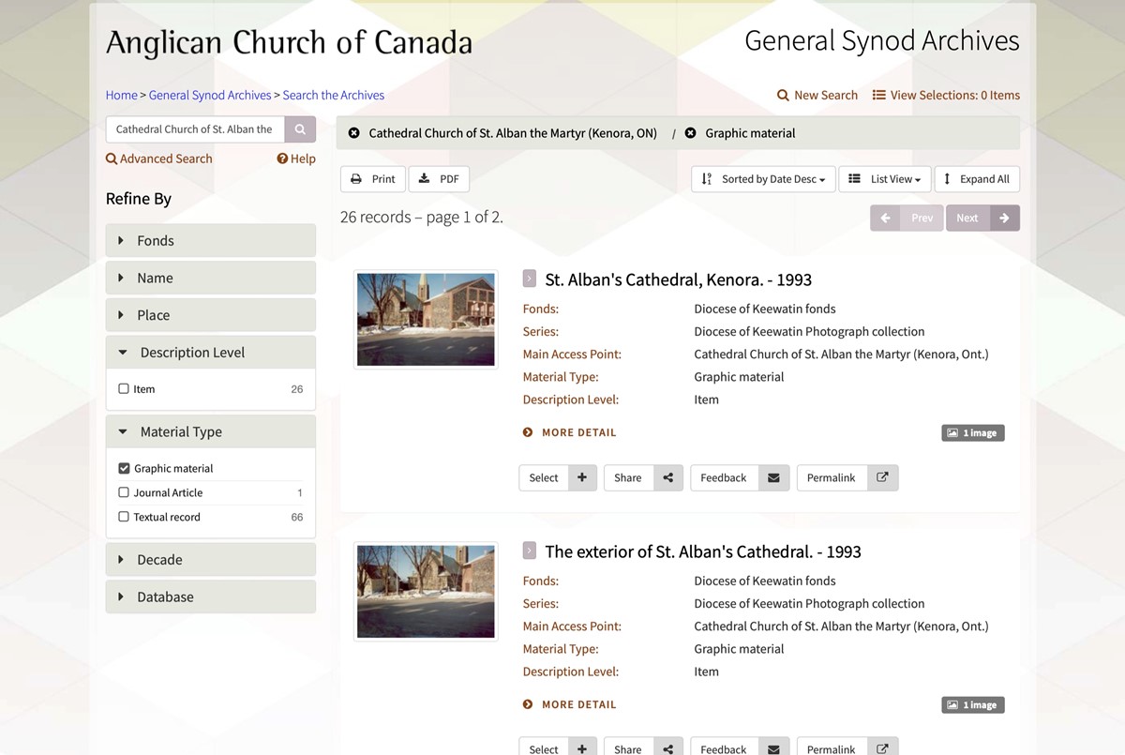The height and width of the screenshot is (755, 1125).
Task: Open Advanced Search
Action: tap(159, 159)
